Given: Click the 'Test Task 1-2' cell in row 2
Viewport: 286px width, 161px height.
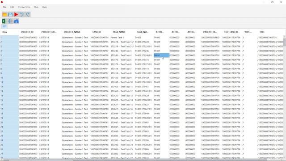Looking at the screenshot, I should click(122, 42).
